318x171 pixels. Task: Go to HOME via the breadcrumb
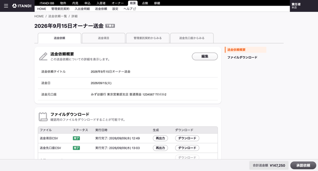tap(39, 16)
